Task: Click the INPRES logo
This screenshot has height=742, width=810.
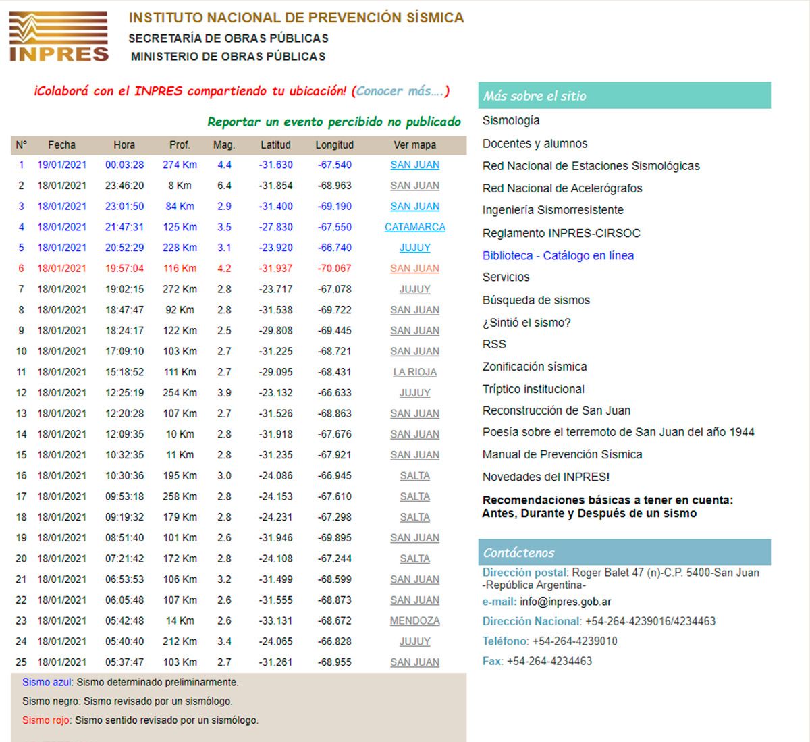Action: 59,37
